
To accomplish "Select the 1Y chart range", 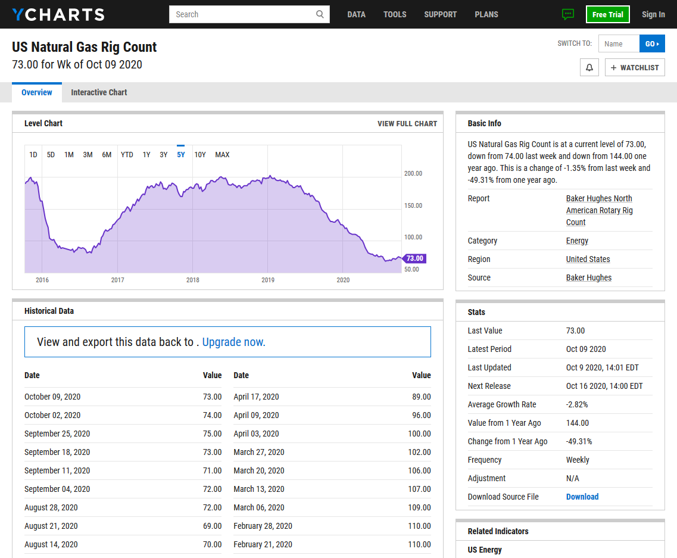I will pyautogui.click(x=146, y=155).
